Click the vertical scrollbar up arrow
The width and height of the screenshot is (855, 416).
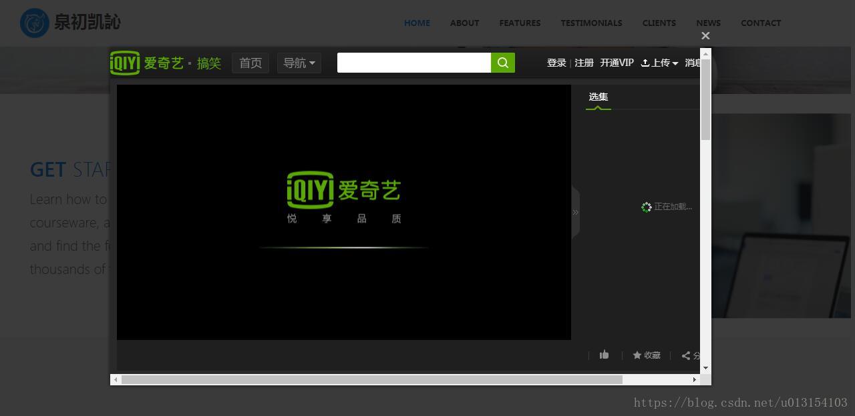(705, 53)
